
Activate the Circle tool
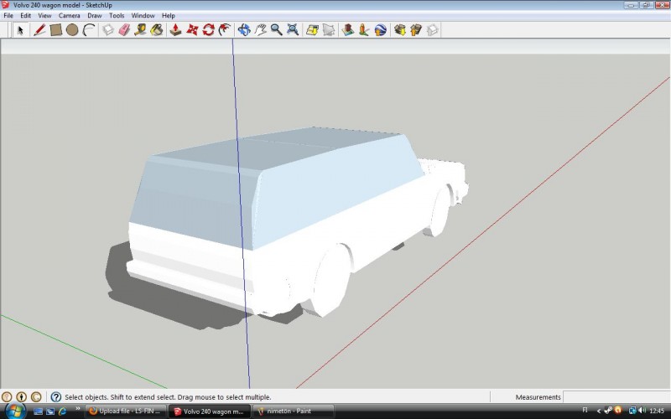72,30
